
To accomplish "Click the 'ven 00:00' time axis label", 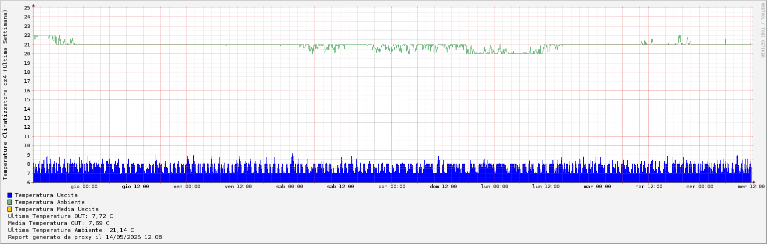I will [x=187, y=187].
